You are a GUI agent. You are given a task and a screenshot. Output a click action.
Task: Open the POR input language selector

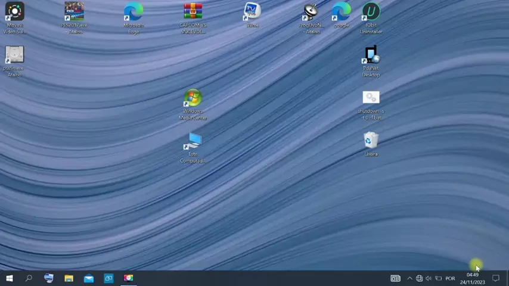[450, 278]
